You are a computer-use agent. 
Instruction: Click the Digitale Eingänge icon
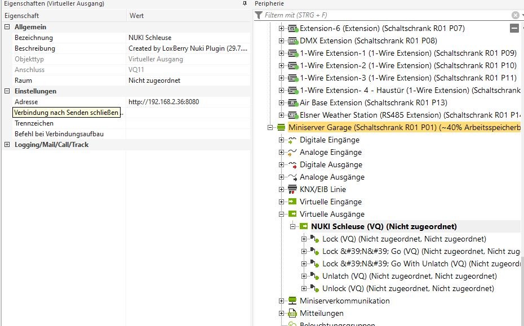coord(292,140)
